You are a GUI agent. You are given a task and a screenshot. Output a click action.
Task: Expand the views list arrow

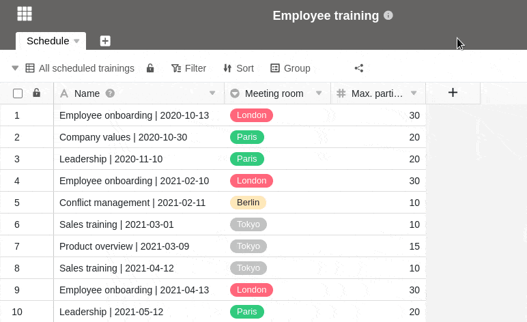15,68
